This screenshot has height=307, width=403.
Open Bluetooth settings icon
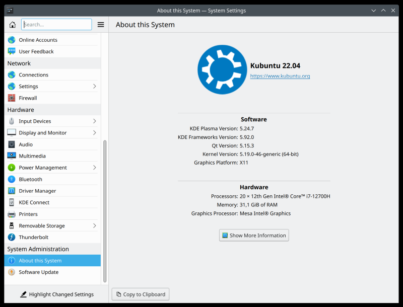(12, 179)
